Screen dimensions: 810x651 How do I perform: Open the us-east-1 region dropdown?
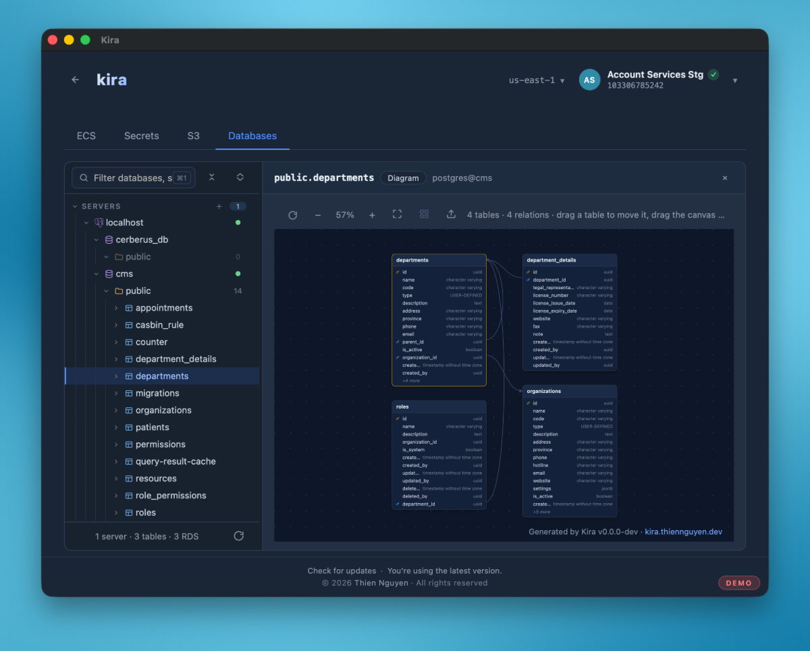click(537, 80)
